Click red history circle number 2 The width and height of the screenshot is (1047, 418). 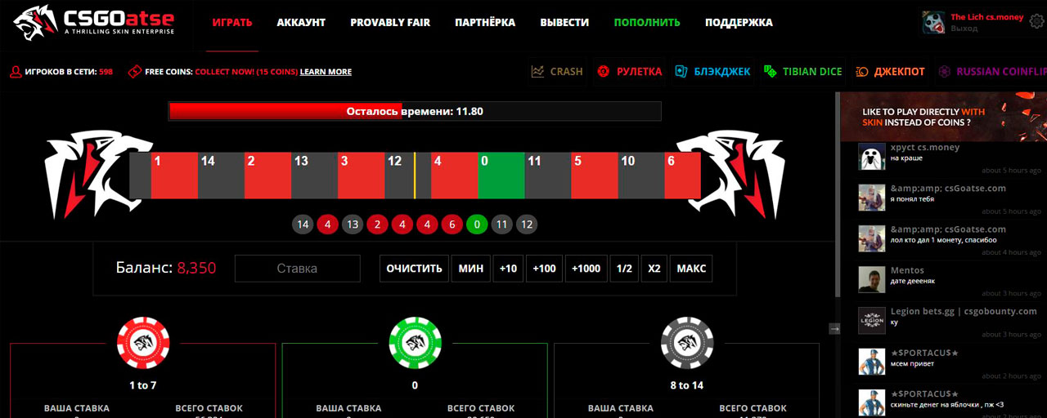(377, 225)
